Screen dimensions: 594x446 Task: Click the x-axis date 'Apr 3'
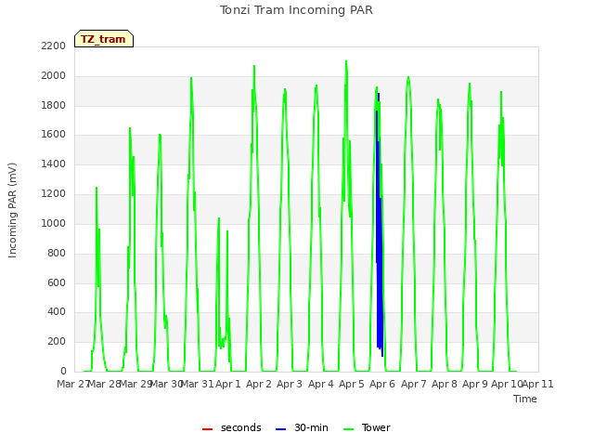(290, 384)
